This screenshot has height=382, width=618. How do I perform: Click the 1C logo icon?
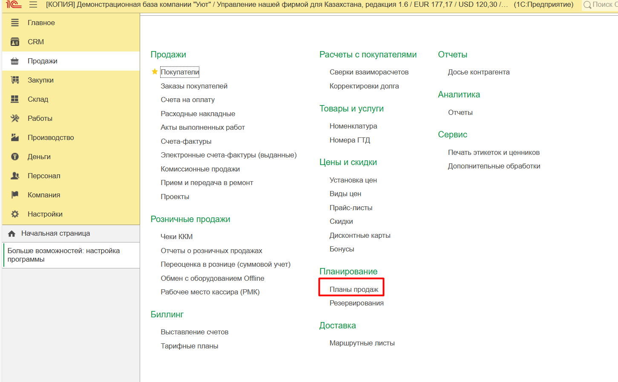13,5
